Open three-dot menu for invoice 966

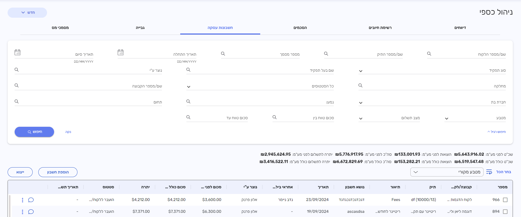23,200
